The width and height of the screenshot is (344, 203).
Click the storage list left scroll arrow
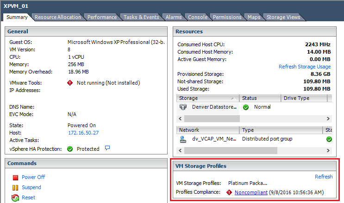[181, 118]
